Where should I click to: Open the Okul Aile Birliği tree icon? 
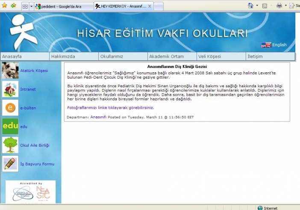[10, 145]
